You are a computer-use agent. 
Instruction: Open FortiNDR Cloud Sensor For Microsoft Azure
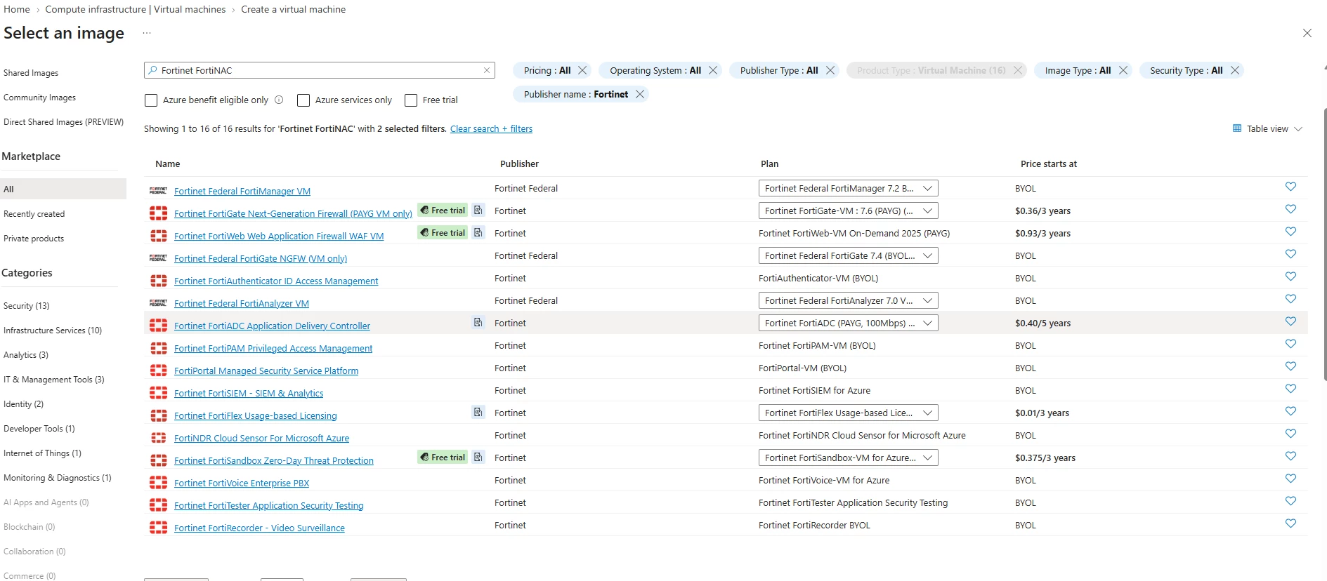coord(261,439)
